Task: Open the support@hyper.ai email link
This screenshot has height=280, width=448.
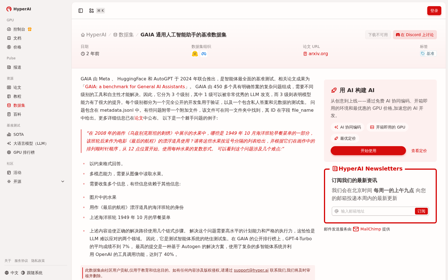Action: click(x=251, y=270)
